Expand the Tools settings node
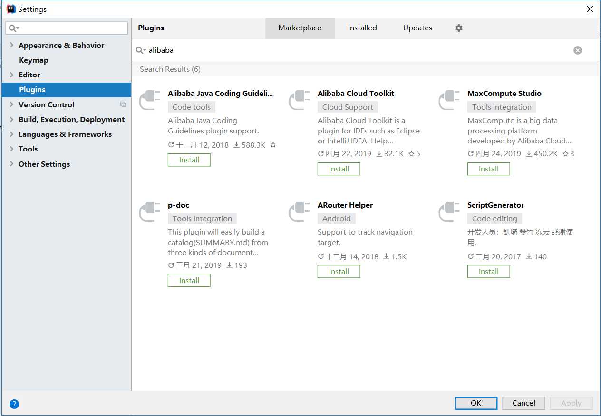Image resolution: width=601 pixels, height=416 pixels. [12, 149]
